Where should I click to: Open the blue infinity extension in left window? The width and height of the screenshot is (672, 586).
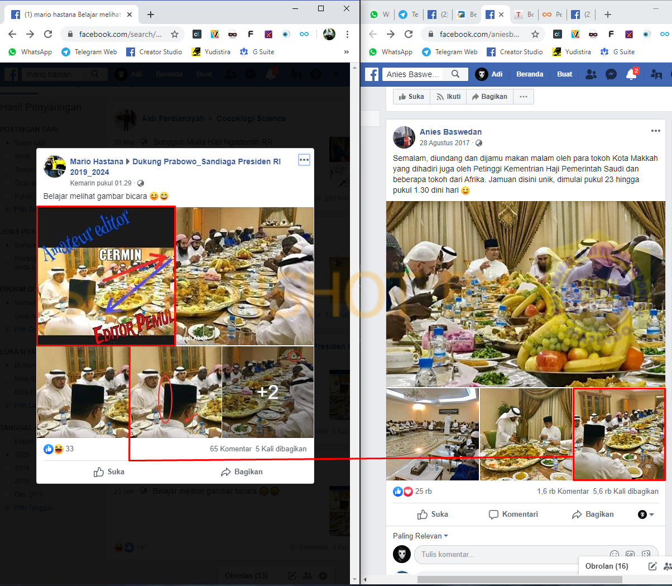click(x=304, y=34)
